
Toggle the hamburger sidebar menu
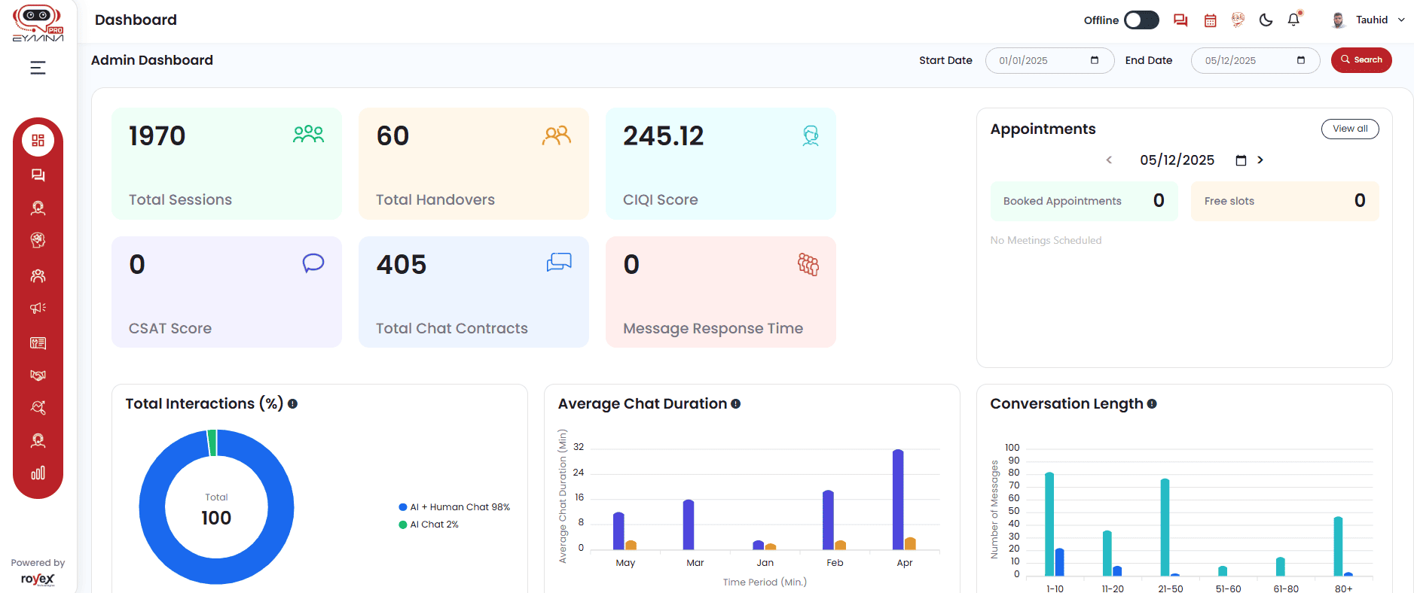coord(38,68)
